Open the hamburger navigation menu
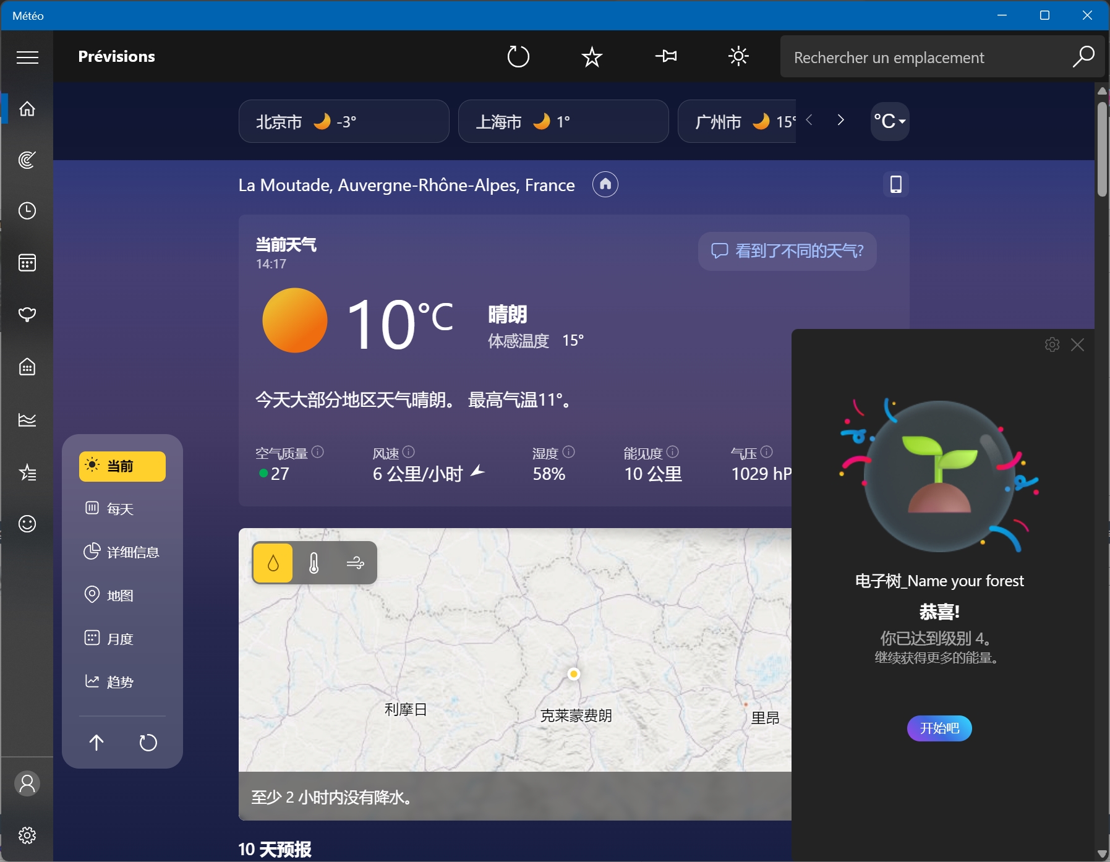The image size is (1110, 862). [27, 58]
